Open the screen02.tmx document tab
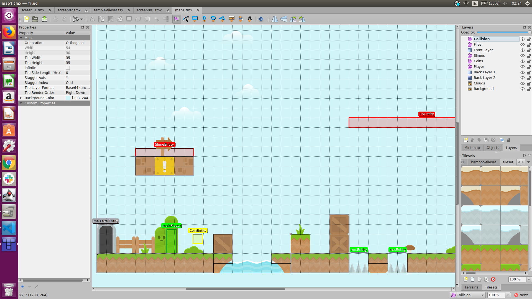The height and width of the screenshot is (299, 532). pyautogui.click(x=69, y=10)
